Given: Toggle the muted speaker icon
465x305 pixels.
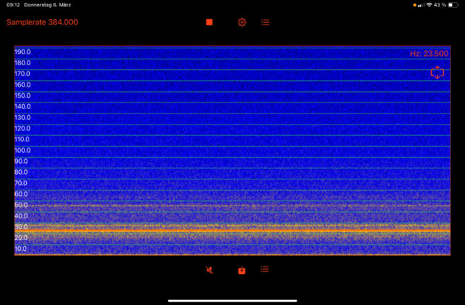Looking at the screenshot, I should click(x=210, y=270).
